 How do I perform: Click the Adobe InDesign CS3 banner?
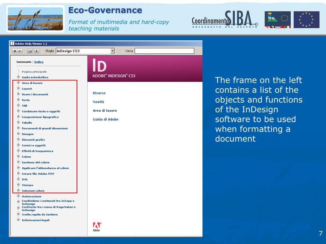tap(145, 69)
